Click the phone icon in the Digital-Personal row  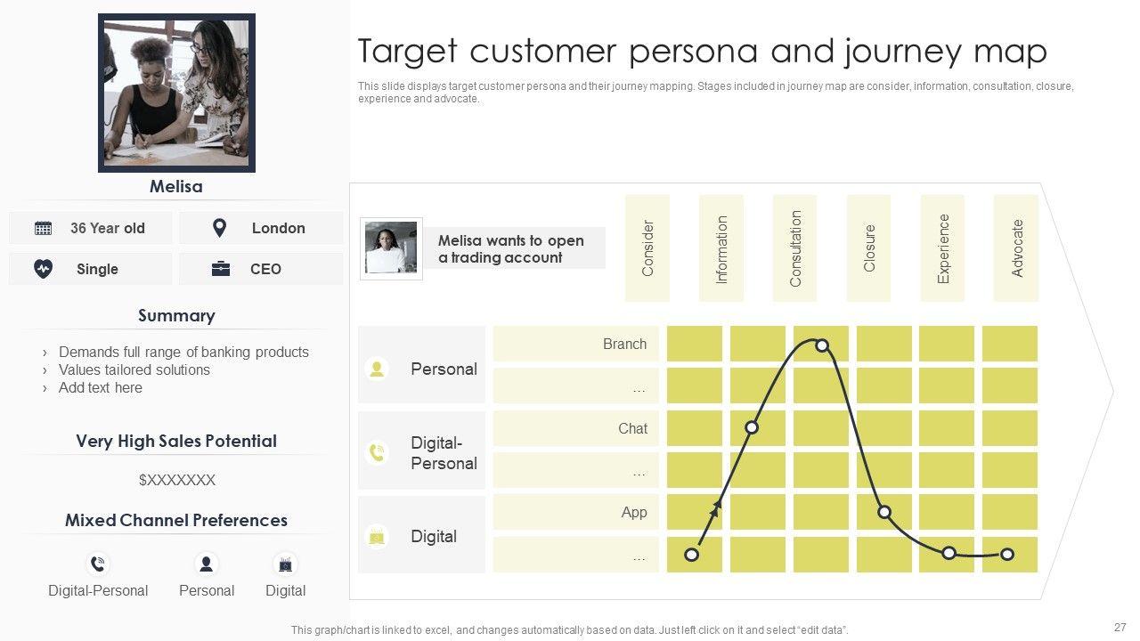coord(377,452)
